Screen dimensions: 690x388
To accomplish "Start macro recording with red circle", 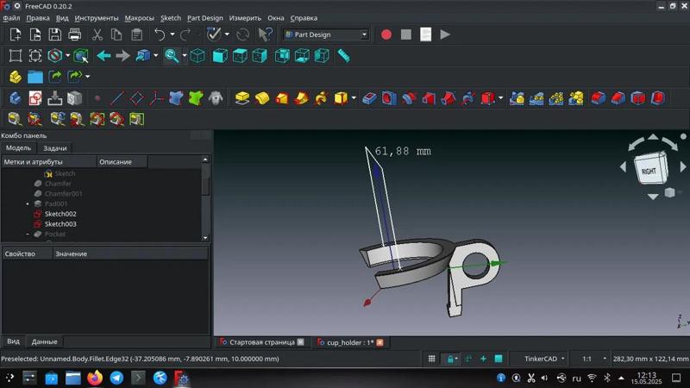I will pos(386,34).
